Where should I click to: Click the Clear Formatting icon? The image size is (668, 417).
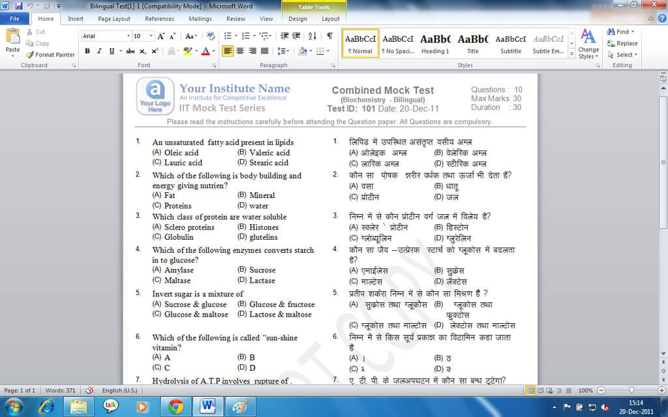point(211,36)
